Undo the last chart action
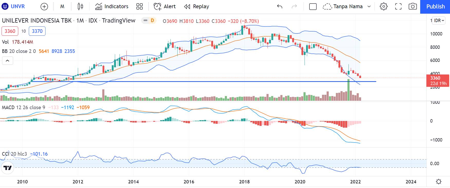 (x=280, y=6)
